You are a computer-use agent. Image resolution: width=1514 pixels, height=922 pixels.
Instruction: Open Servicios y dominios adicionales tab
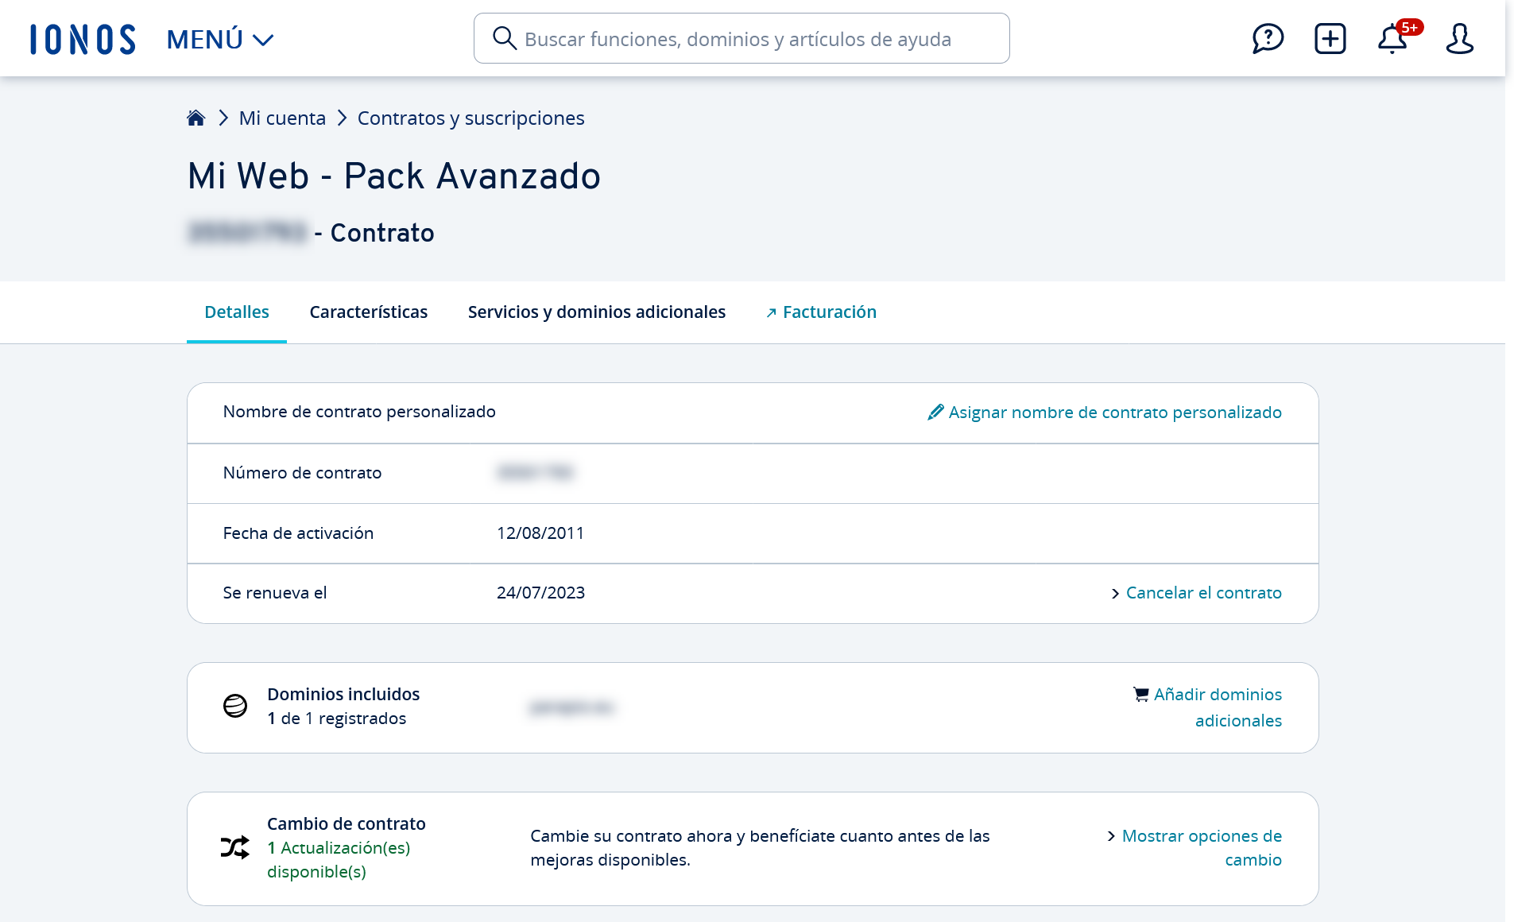597,312
